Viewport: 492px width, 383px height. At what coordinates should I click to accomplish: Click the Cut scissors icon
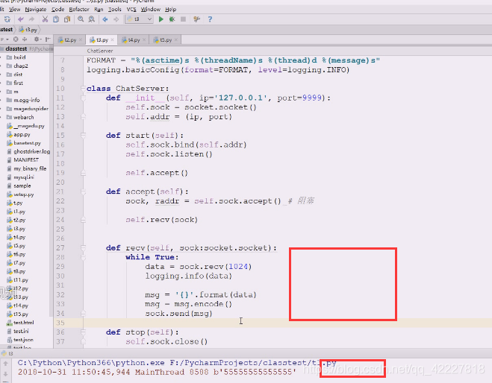tap(46, 19)
